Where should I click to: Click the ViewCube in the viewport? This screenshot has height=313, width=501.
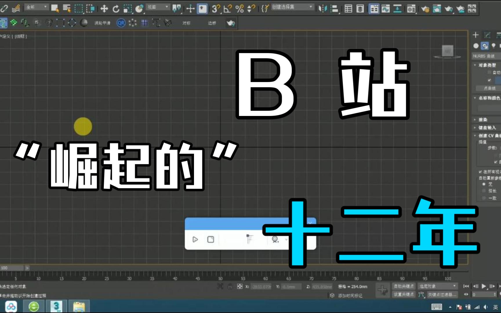(x=447, y=52)
